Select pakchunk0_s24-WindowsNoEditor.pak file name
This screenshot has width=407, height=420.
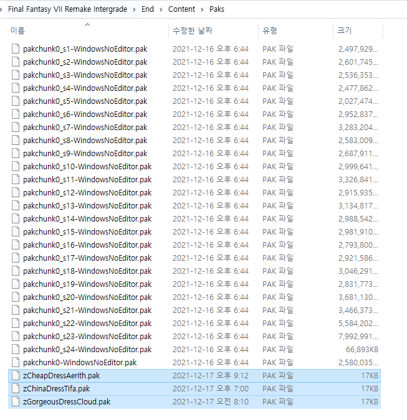pos(87,349)
